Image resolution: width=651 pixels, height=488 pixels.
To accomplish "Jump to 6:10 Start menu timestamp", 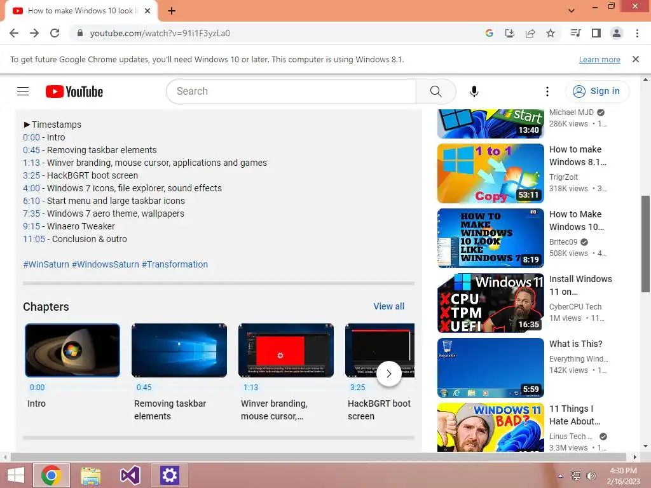I will click(32, 201).
